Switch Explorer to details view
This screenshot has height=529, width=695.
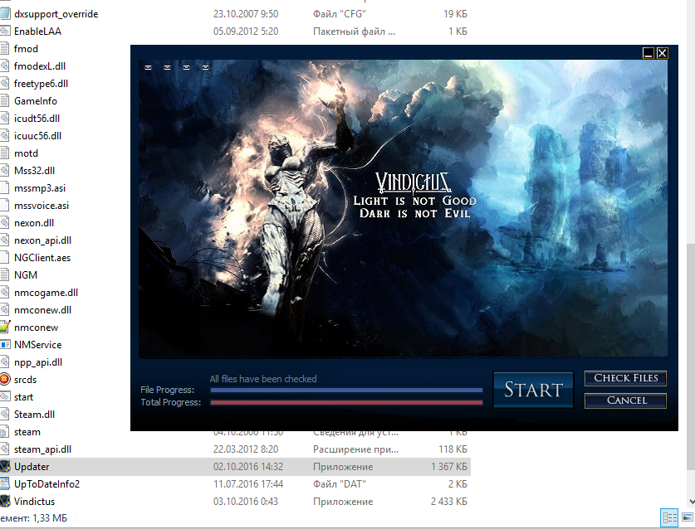669,517
